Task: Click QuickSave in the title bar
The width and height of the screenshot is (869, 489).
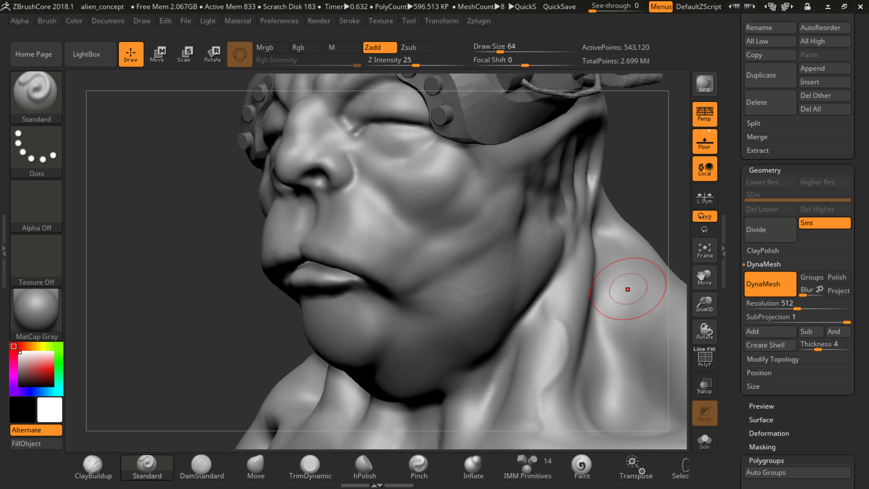Action: (x=559, y=6)
